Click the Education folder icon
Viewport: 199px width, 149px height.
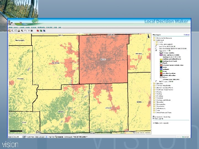[x=154, y=84]
